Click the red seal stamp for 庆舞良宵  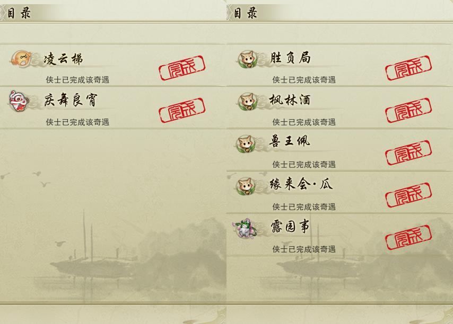click(x=182, y=110)
